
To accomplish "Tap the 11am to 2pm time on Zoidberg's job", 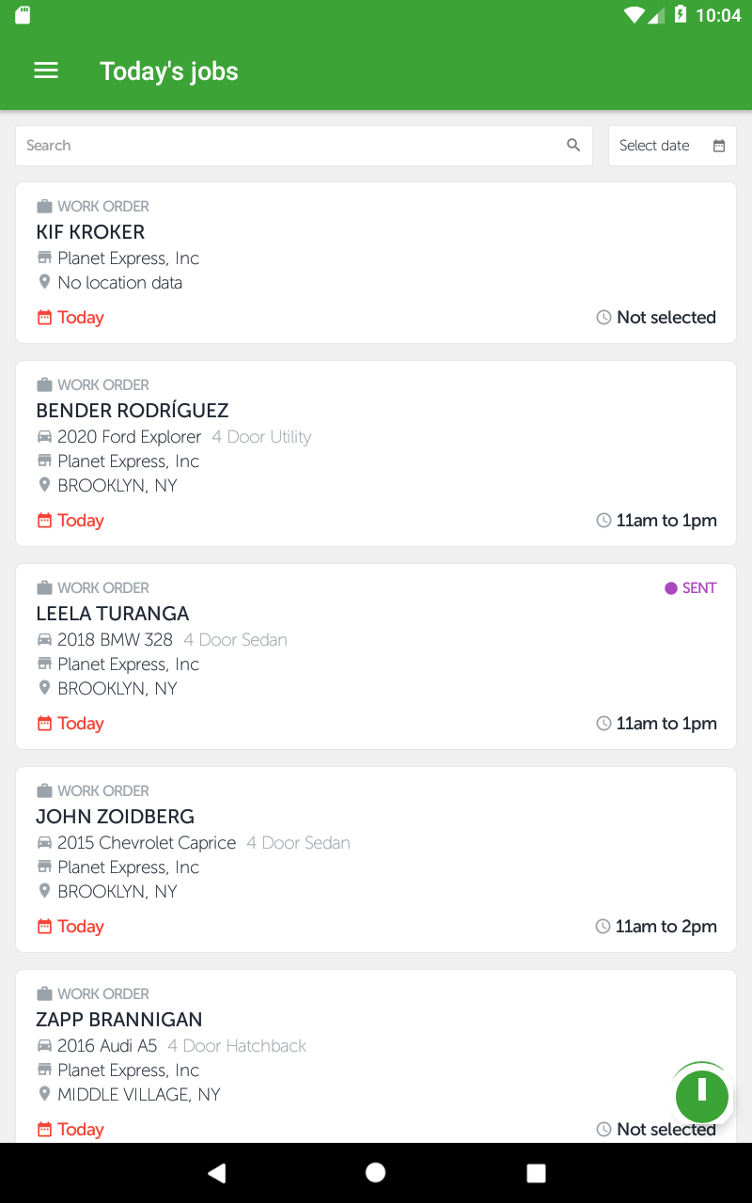I will tap(666, 927).
